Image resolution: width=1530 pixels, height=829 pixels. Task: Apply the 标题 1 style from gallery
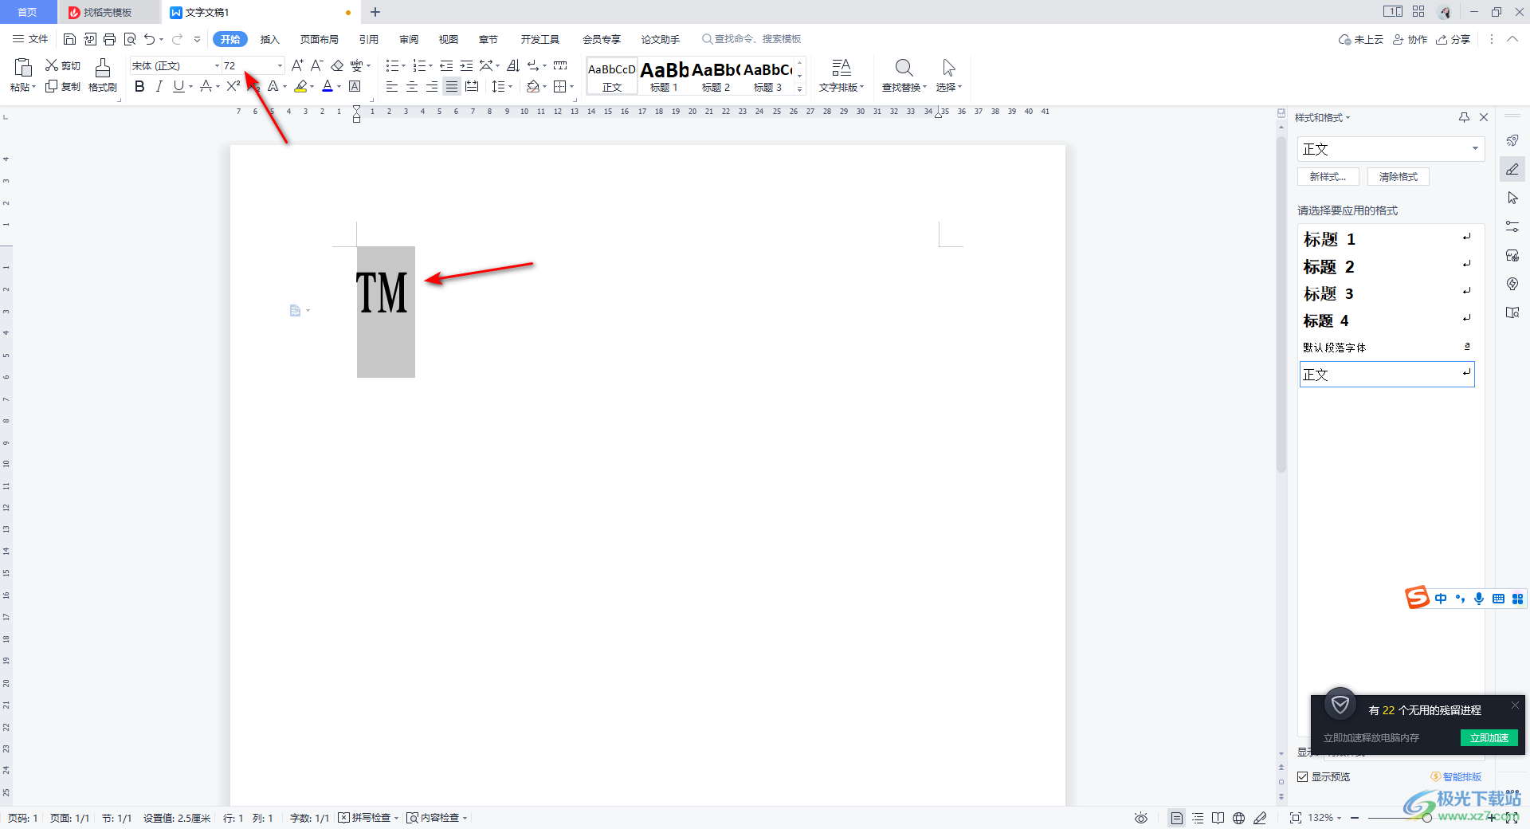click(664, 76)
